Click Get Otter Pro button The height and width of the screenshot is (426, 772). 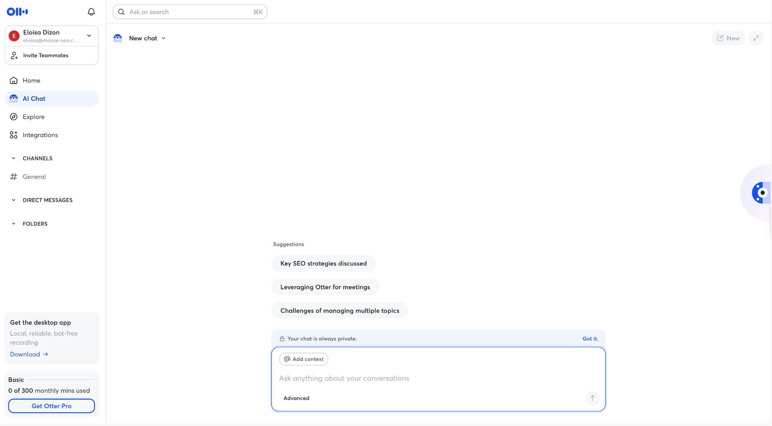52,406
